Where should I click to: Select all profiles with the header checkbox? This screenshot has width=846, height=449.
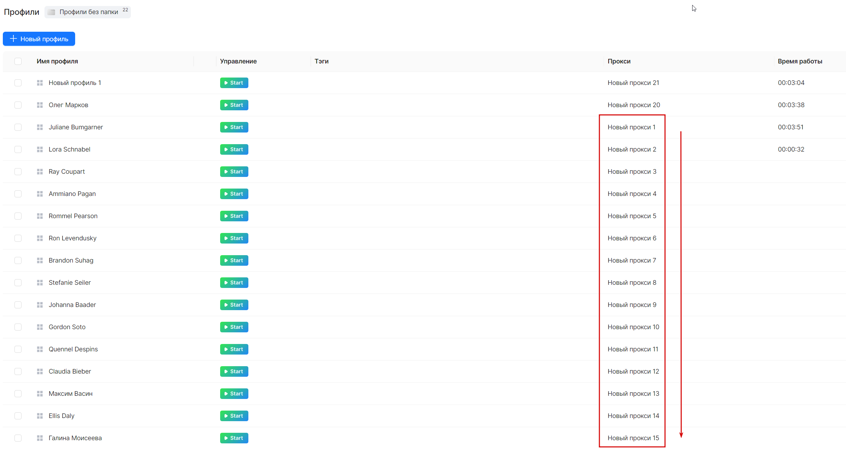pyautogui.click(x=18, y=61)
